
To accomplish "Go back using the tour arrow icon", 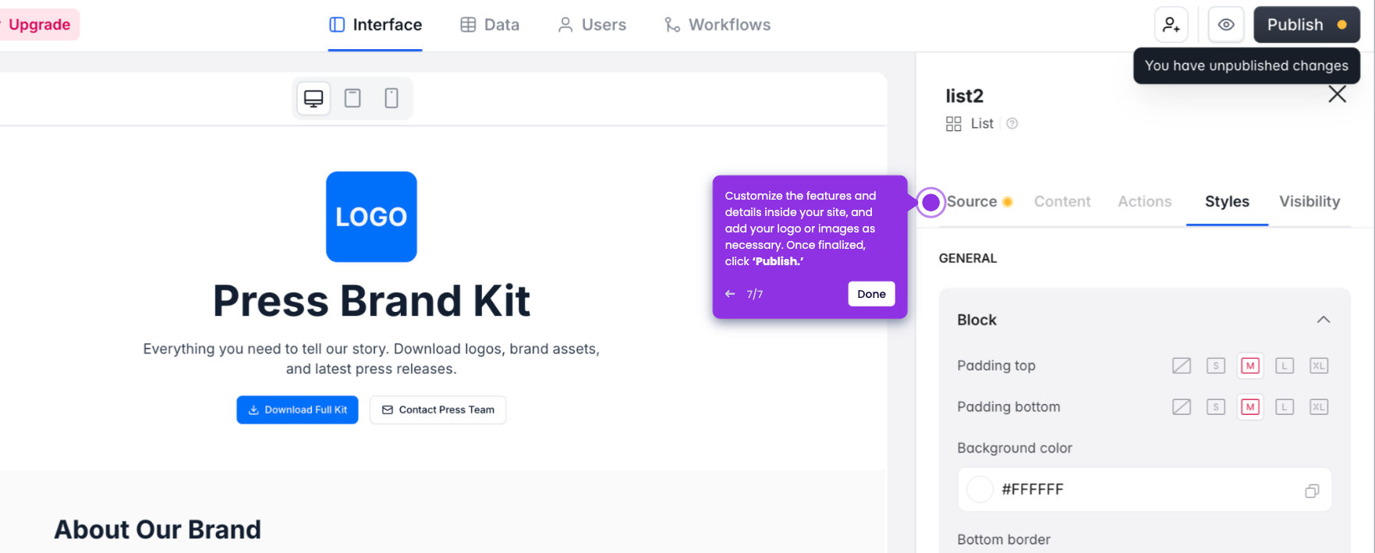I will pos(730,294).
